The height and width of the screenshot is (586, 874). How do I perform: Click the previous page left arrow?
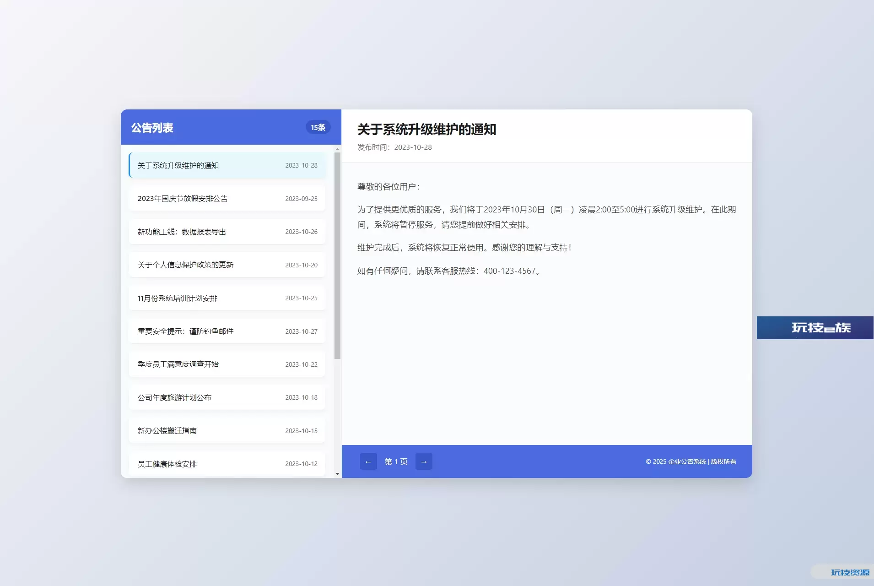point(368,461)
